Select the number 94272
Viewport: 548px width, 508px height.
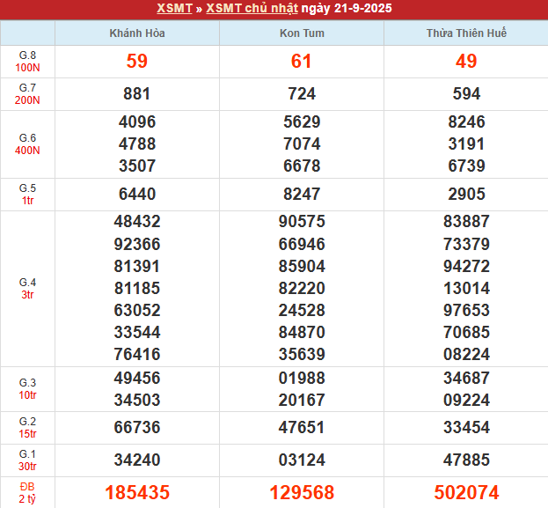(466, 267)
